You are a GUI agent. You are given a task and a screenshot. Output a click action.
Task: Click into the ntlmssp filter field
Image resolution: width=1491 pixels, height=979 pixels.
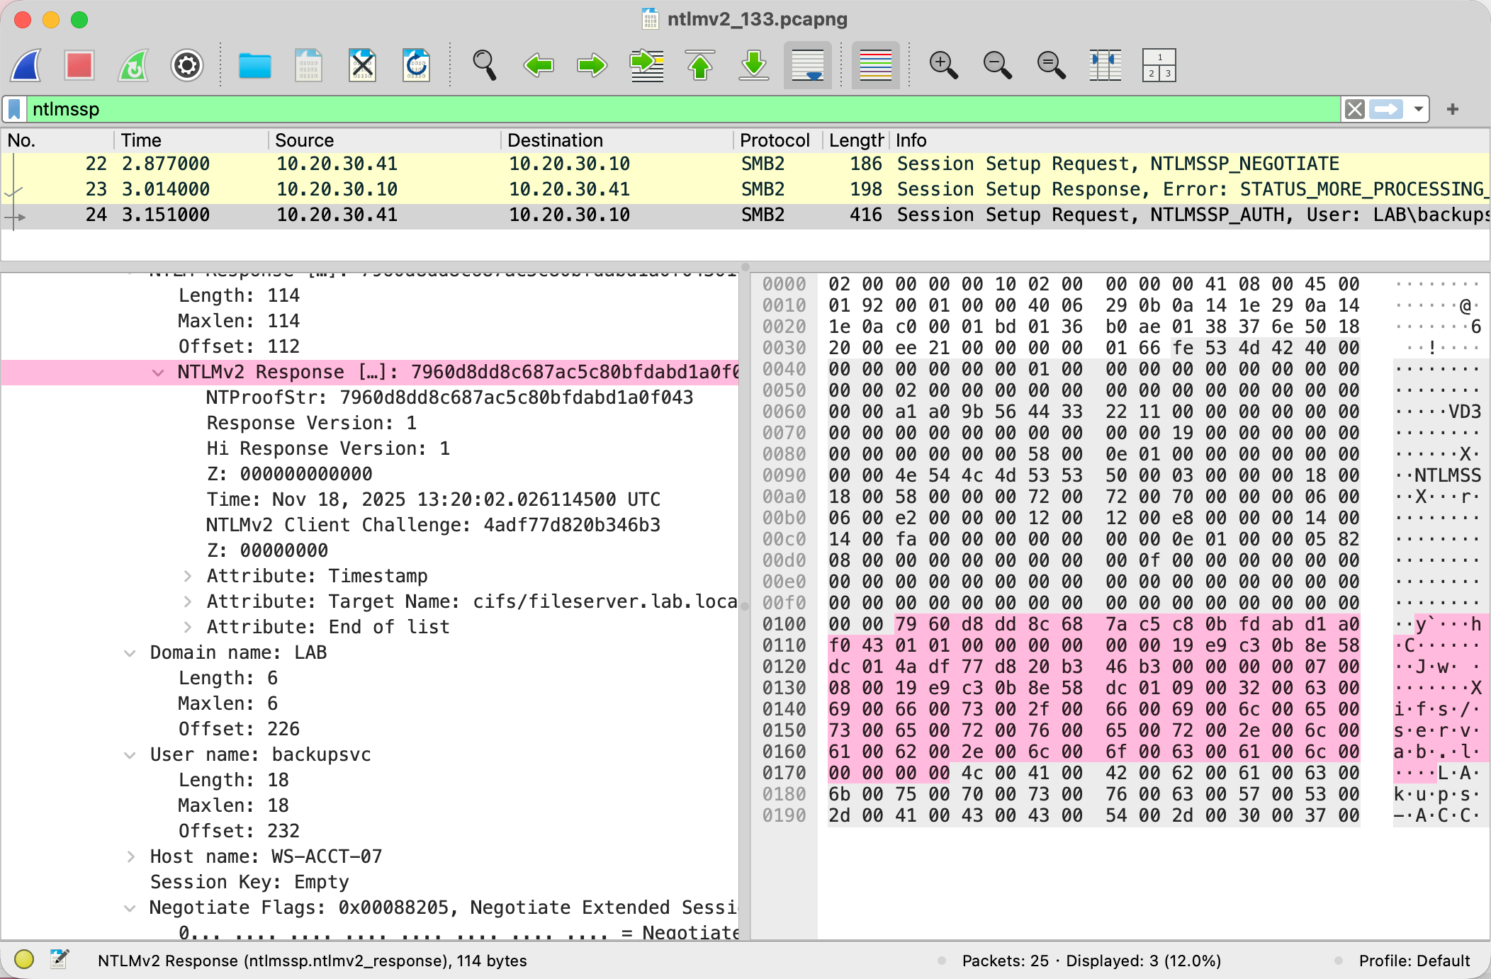[684, 109]
